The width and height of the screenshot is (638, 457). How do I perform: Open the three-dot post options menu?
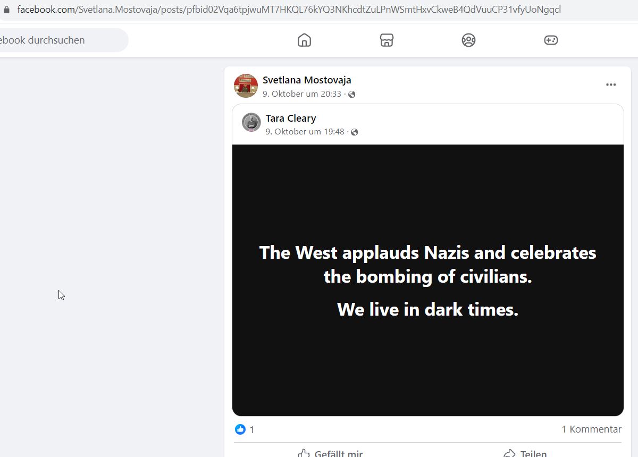click(611, 85)
